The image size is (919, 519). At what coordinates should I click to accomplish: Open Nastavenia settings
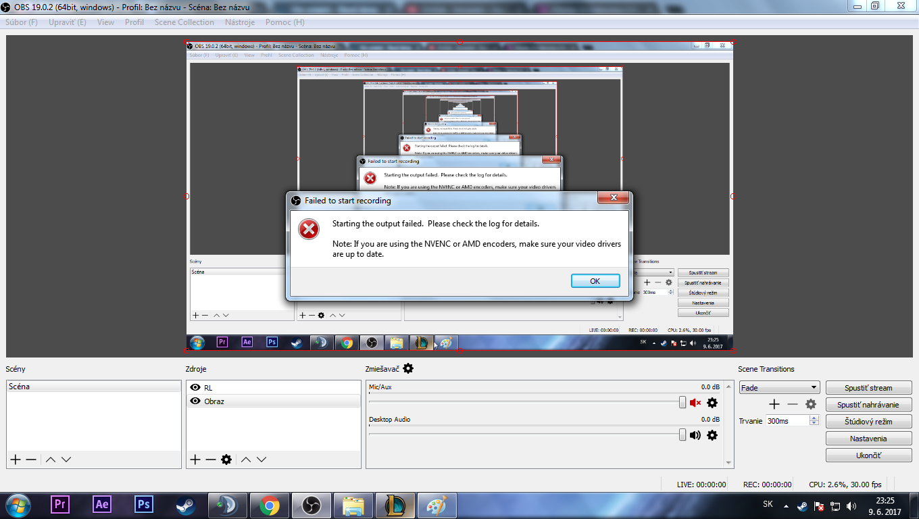tap(869, 439)
